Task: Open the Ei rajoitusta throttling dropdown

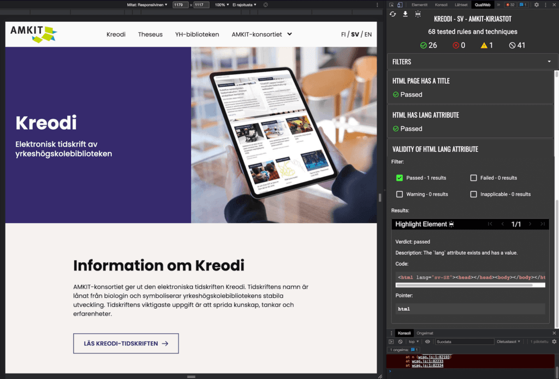Action: tap(244, 4)
